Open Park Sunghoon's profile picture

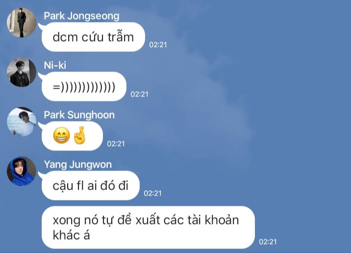(22, 122)
